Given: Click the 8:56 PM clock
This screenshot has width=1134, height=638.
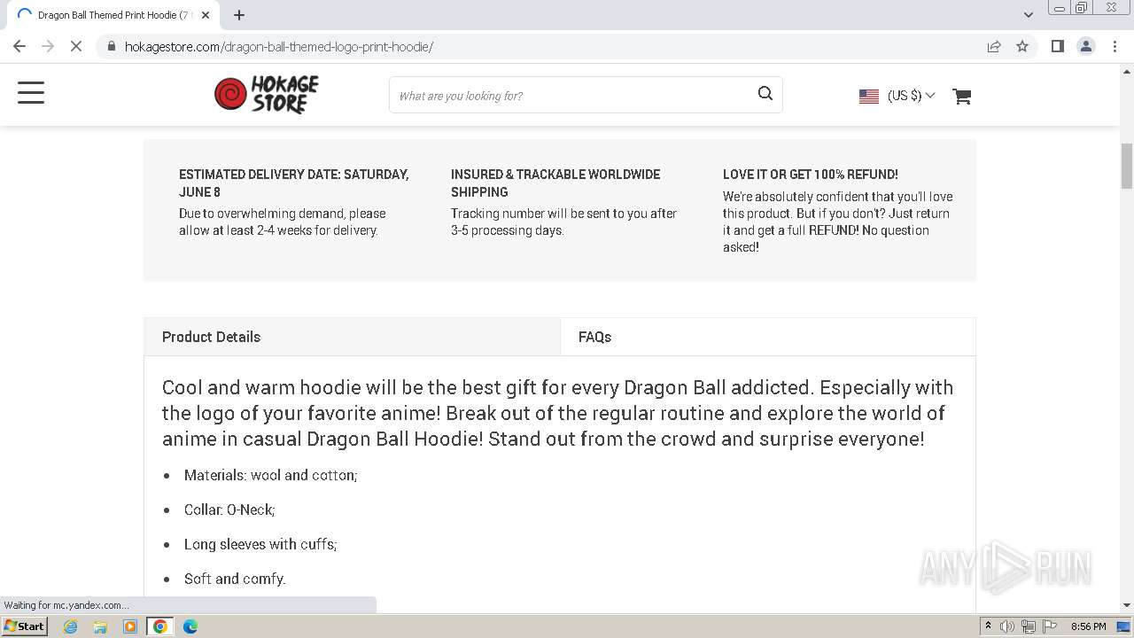Looking at the screenshot, I should tap(1088, 626).
